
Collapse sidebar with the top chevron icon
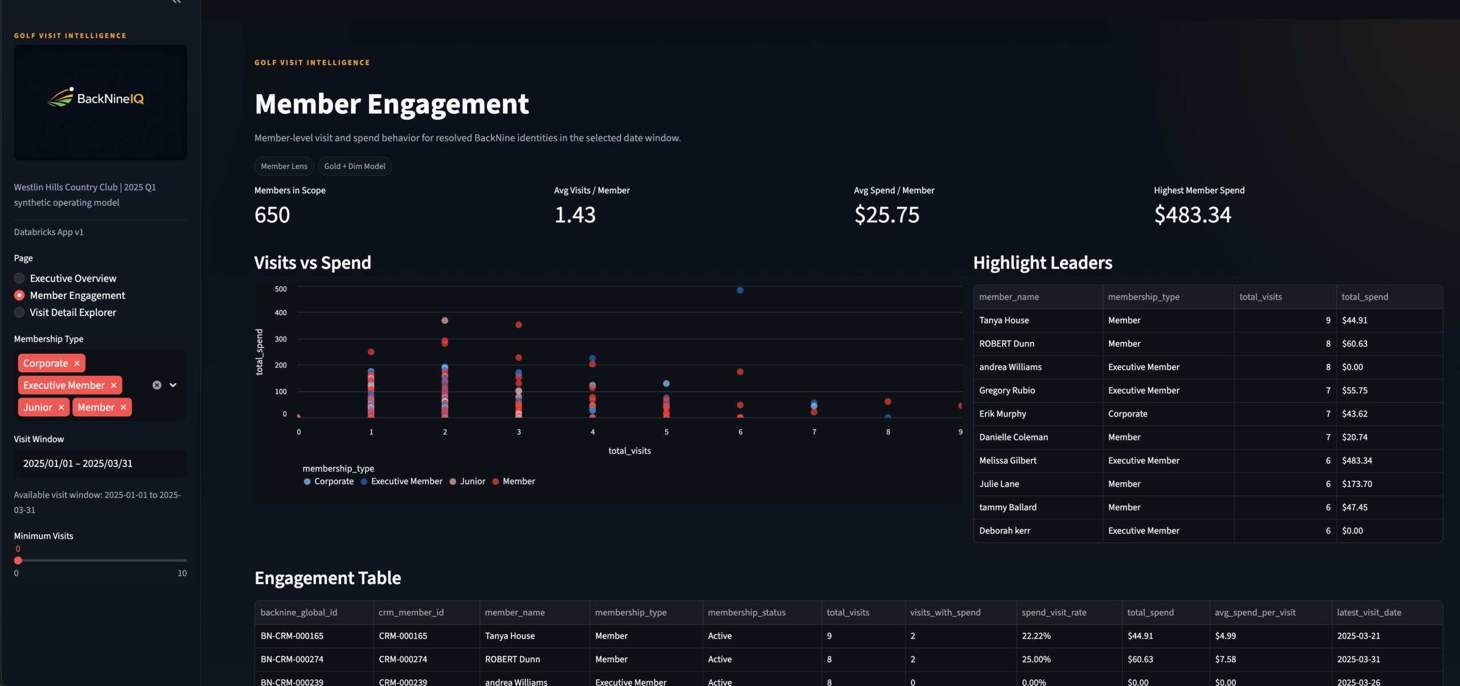click(x=176, y=2)
